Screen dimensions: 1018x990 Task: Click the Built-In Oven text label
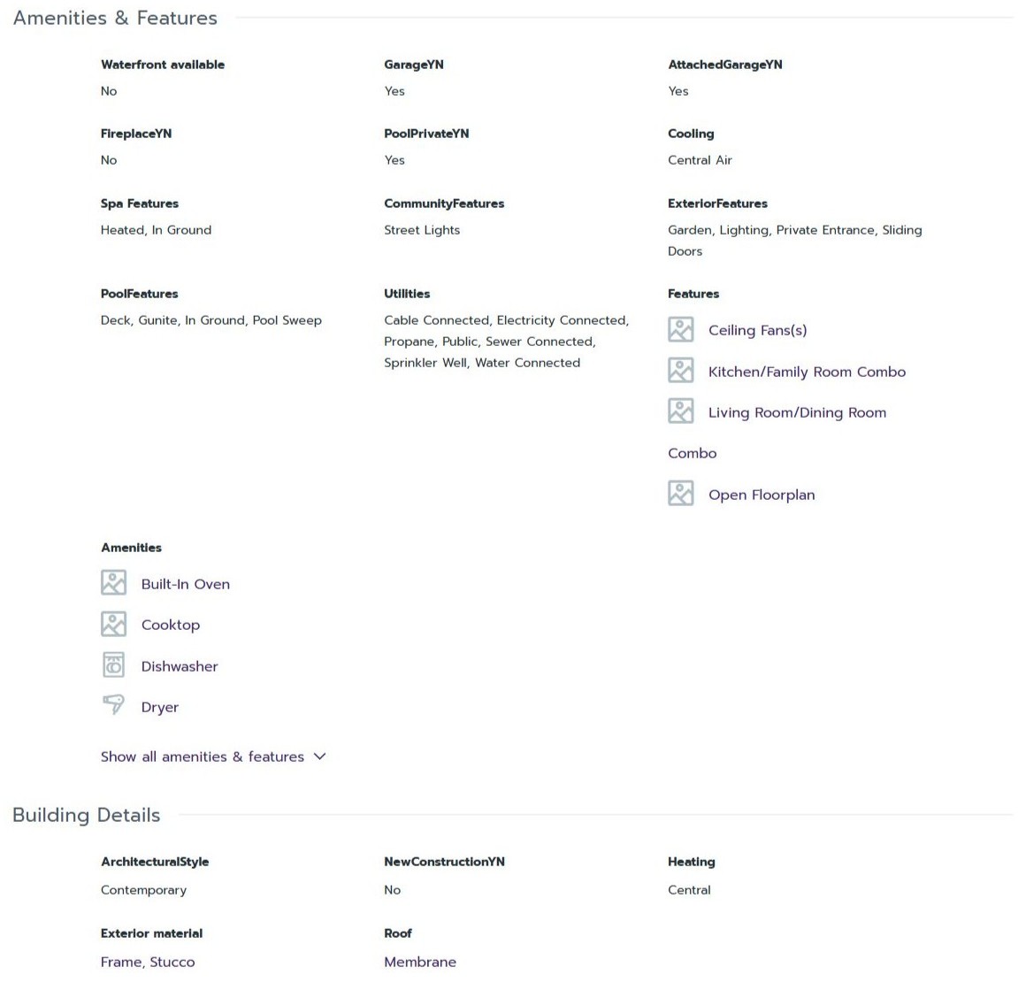[x=186, y=584]
